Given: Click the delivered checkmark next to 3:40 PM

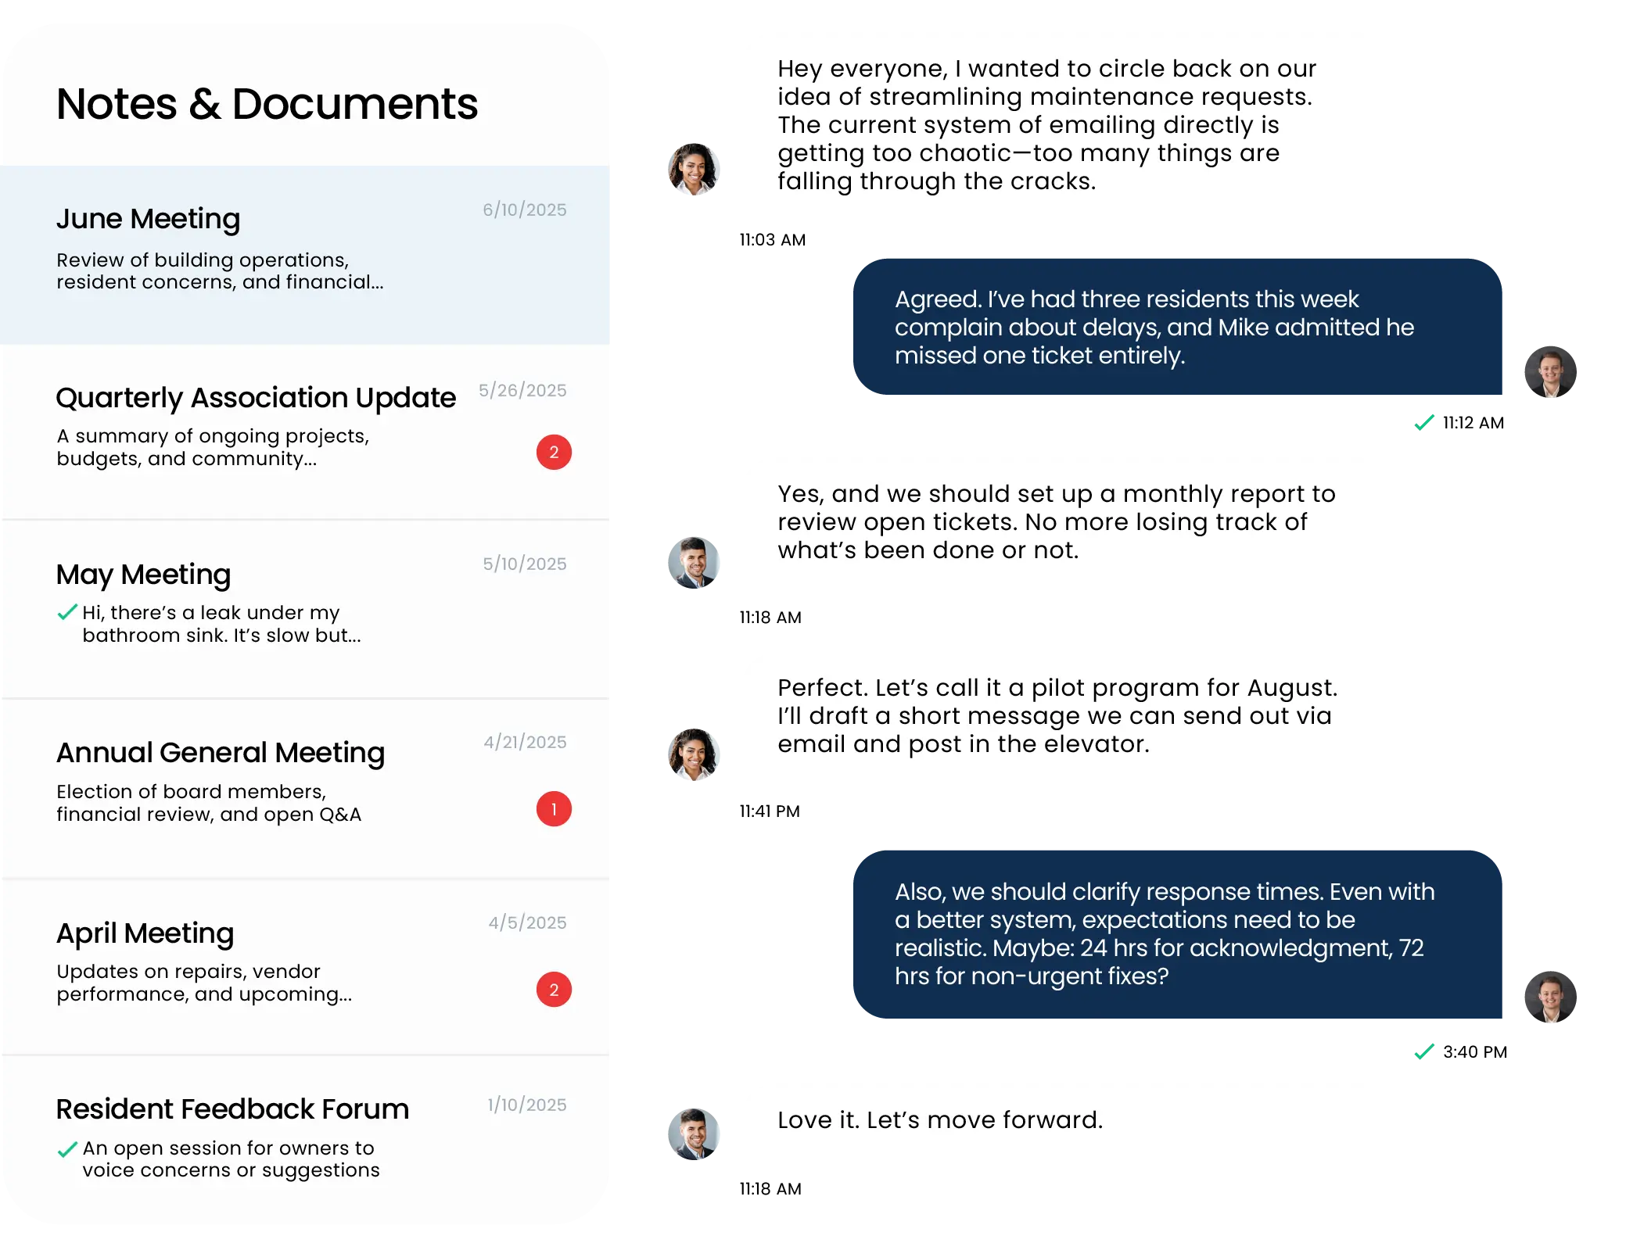Looking at the screenshot, I should point(1424,1052).
